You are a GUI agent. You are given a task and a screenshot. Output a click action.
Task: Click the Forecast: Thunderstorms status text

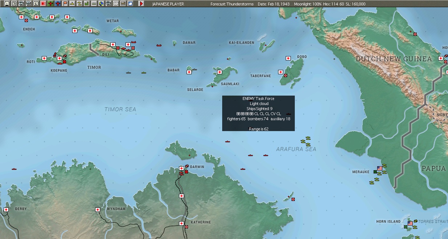232,4
